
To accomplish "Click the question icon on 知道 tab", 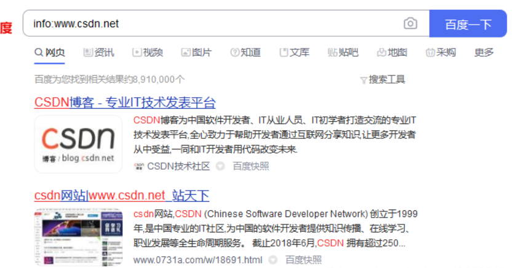I will pyautogui.click(x=234, y=52).
